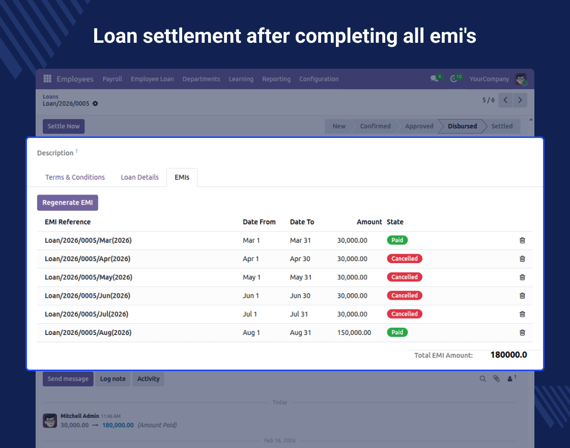Click the 180000.0 total EMI amount
Viewport: 570px width, 448px height.
(x=508, y=355)
